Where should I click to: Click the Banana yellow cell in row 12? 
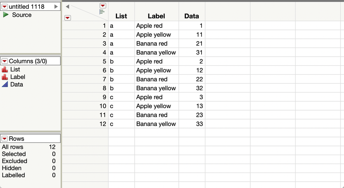[x=156, y=124]
